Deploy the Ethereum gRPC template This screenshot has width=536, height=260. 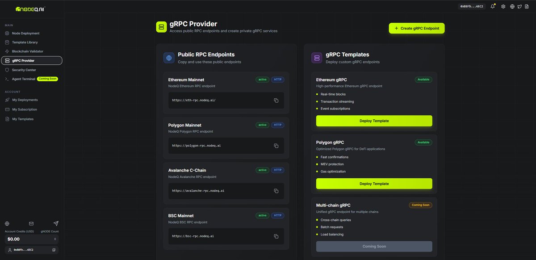point(374,121)
